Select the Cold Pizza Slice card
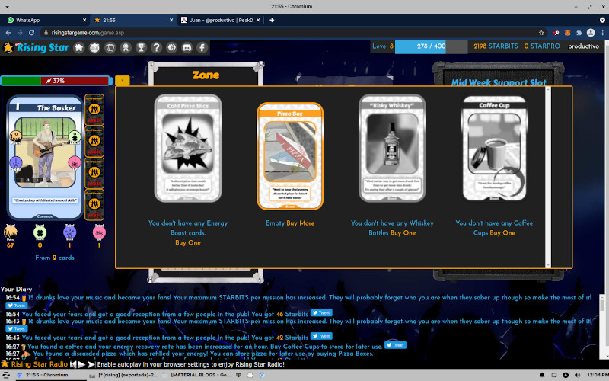The height and width of the screenshot is (381, 609). click(x=187, y=149)
